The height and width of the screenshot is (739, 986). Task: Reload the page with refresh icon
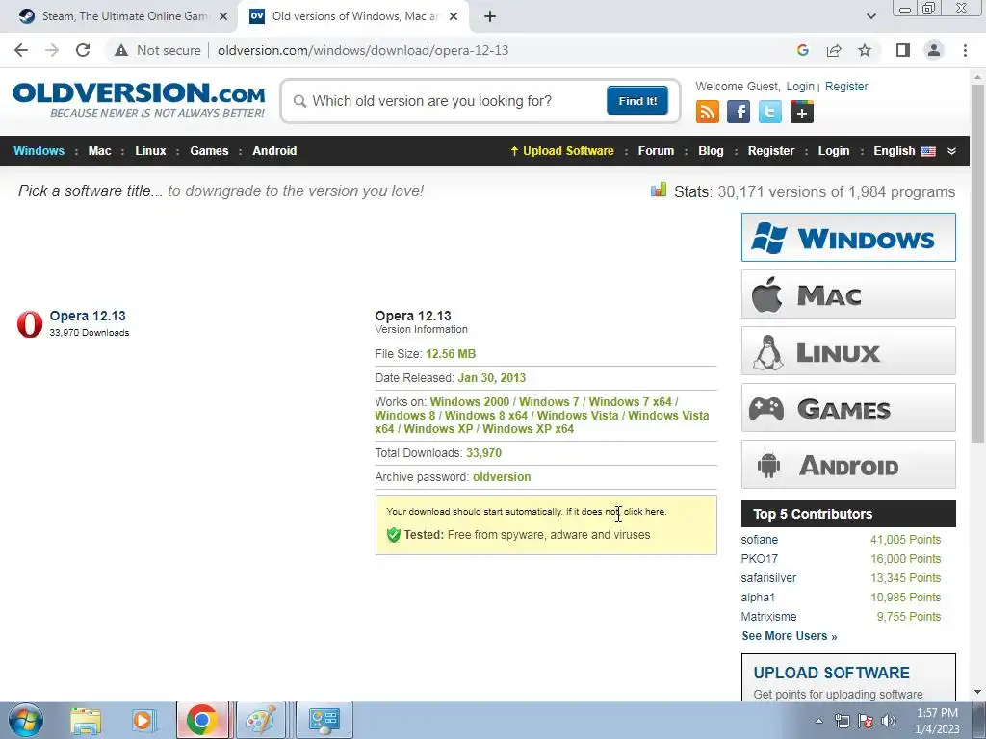pos(83,50)
